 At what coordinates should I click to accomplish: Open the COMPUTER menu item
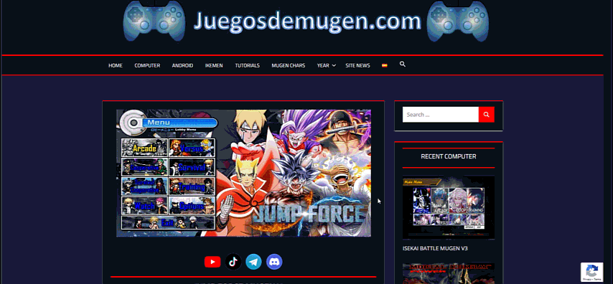tap(147, 66)
